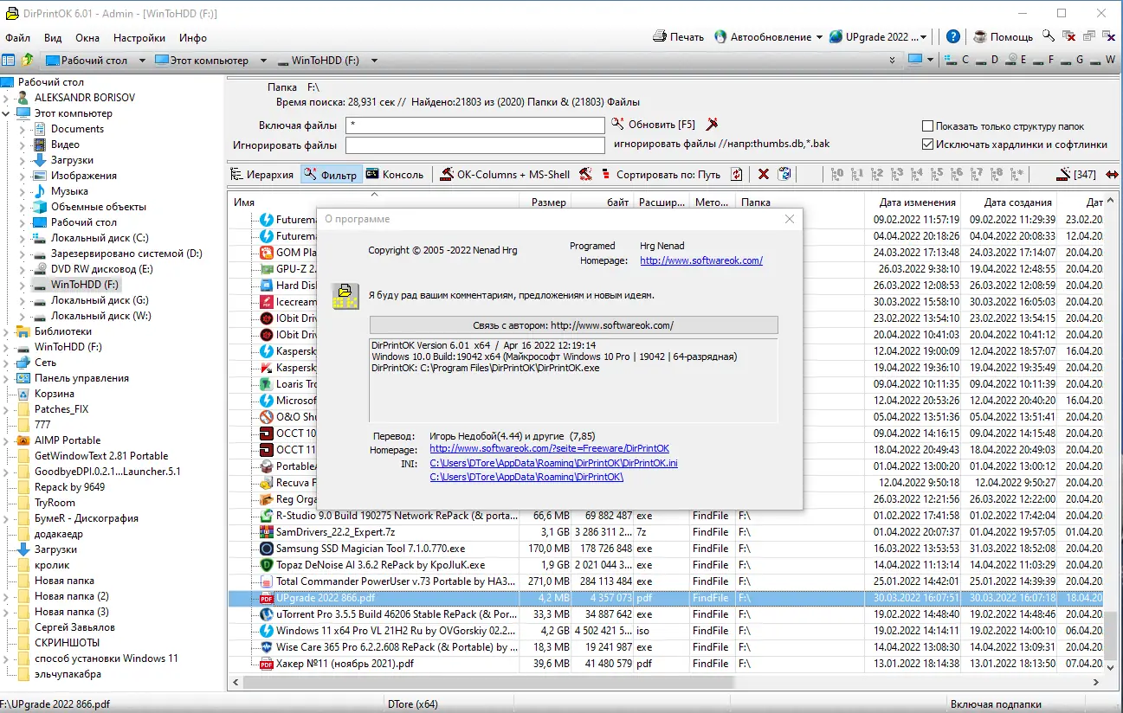Click the sort direction refresh icon
Viewport: 1123px width, 713px height.
[736, 174]
